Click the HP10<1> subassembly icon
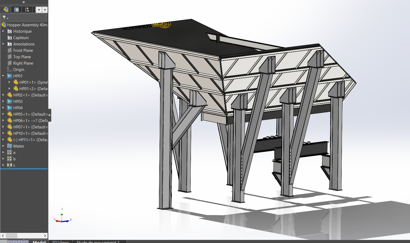The image size is (410, 243). tap(10, 133)
